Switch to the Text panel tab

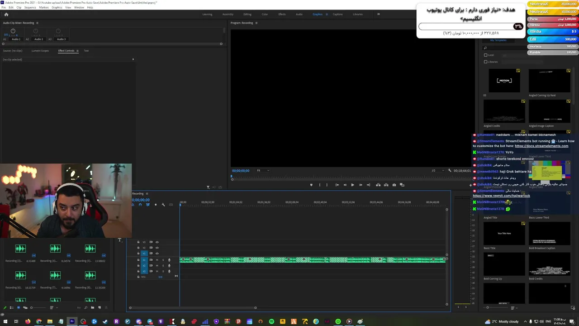click(x=86, y=51)
